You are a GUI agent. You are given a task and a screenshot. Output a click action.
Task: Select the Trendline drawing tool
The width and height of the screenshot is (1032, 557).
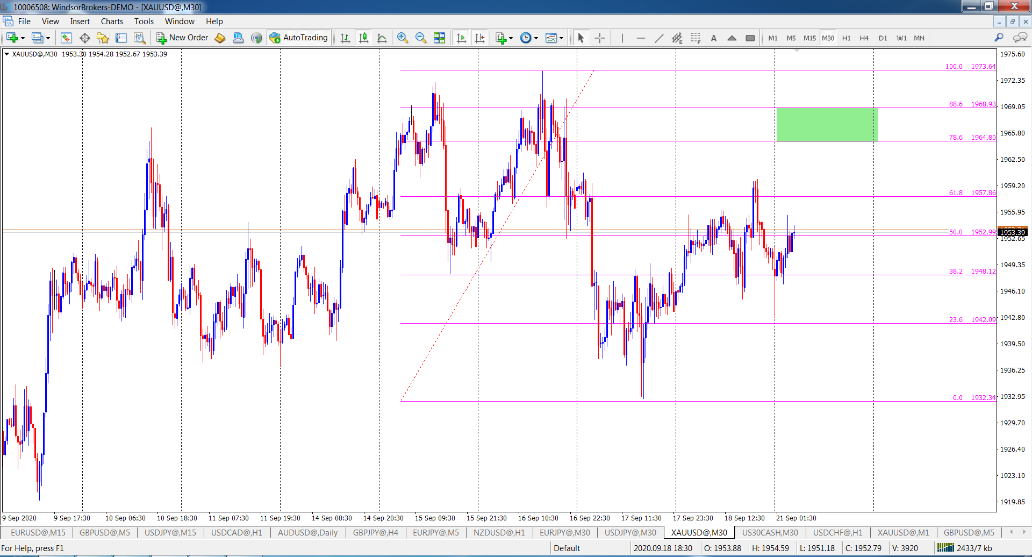[x=659, y=38]
